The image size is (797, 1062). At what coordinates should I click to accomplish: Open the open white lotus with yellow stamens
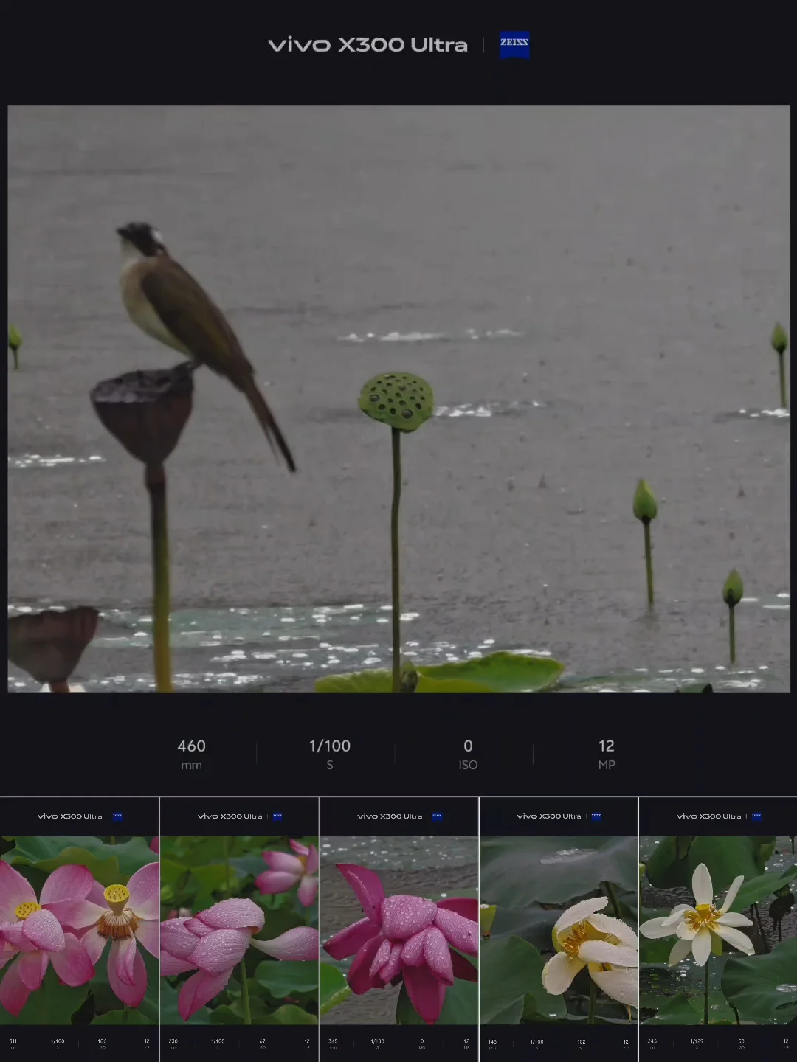(718, 930)
